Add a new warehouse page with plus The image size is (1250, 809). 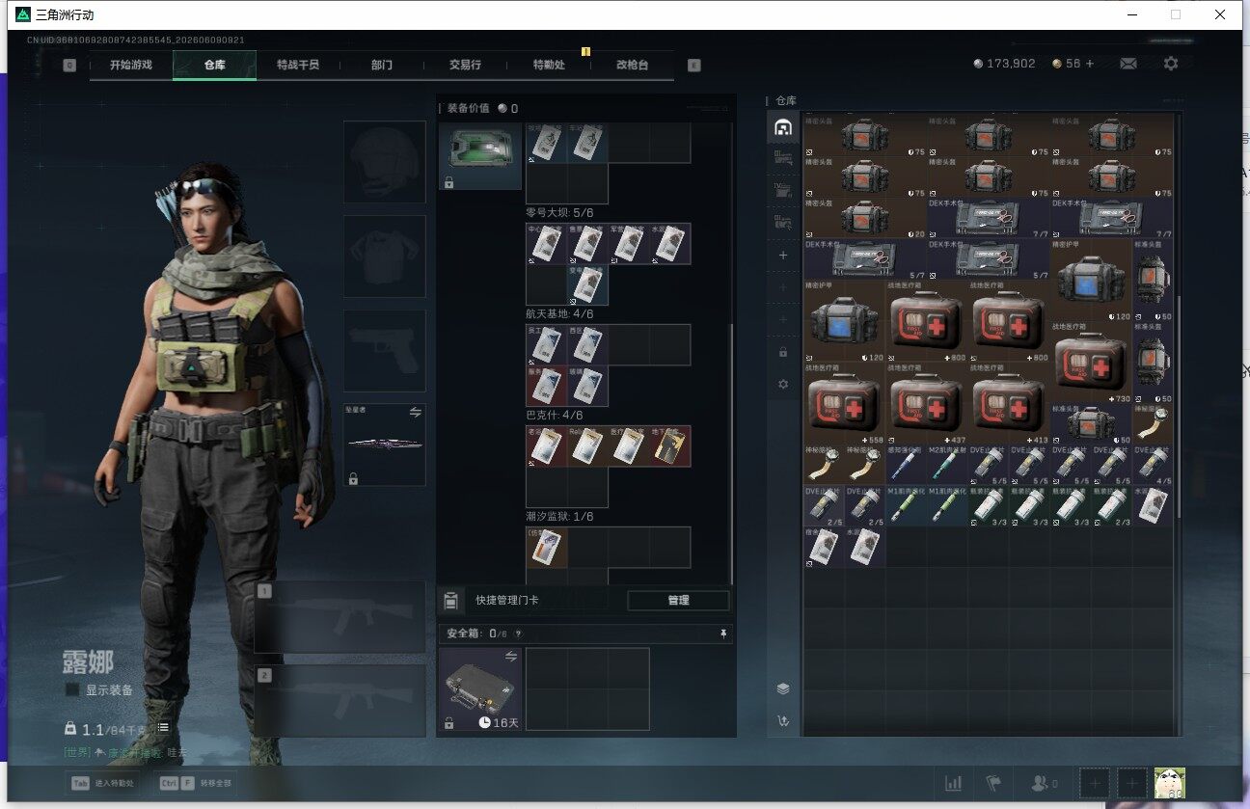[783, 256]
